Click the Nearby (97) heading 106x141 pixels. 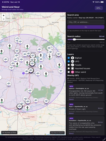73,75
